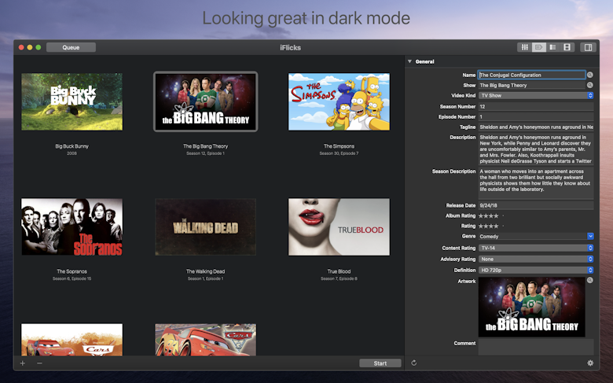
Task: Click the Description text area
Action: pyautogui.click(x=536, y=149)
